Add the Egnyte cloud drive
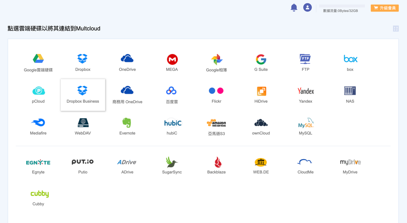Image resolution: width=407 pixels, height=223 pixels. pyautogui.click(x=38, y=162)
